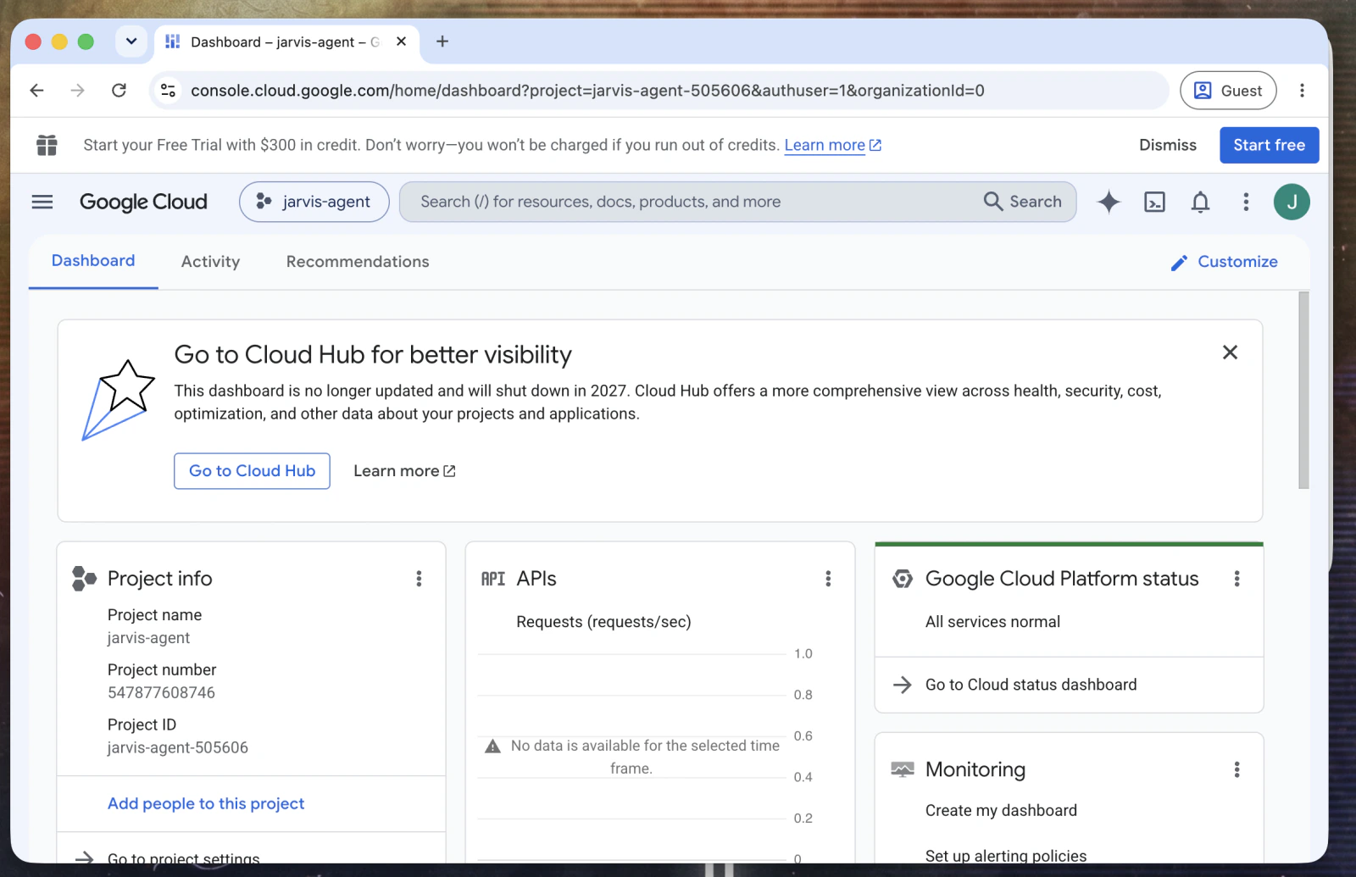View site information icon in address bar
1356x877 pixels.
[x=169, y=91]
